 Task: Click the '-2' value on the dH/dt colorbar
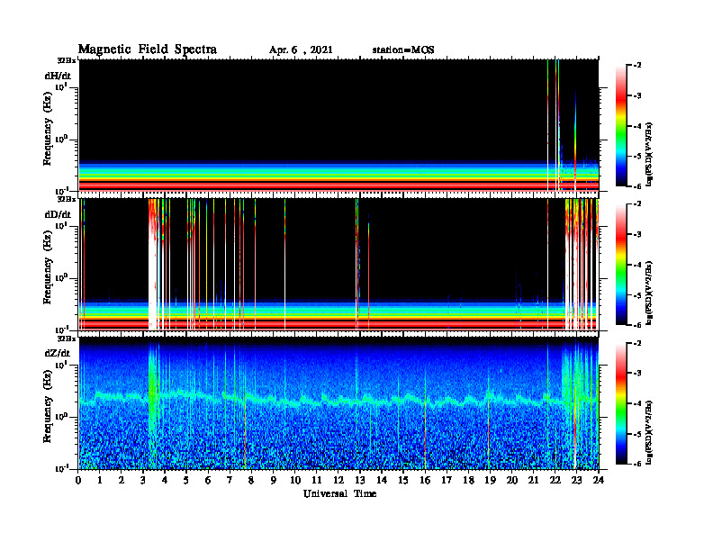click(x=637, y=66)
